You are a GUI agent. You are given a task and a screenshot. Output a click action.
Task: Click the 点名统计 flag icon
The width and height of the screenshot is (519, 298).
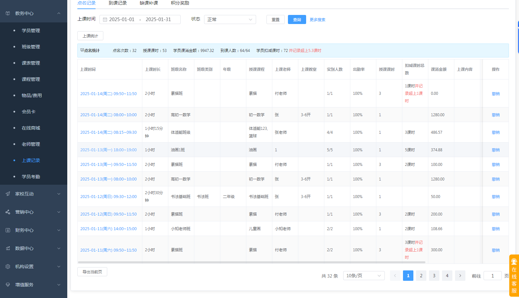tap(82, 50)
